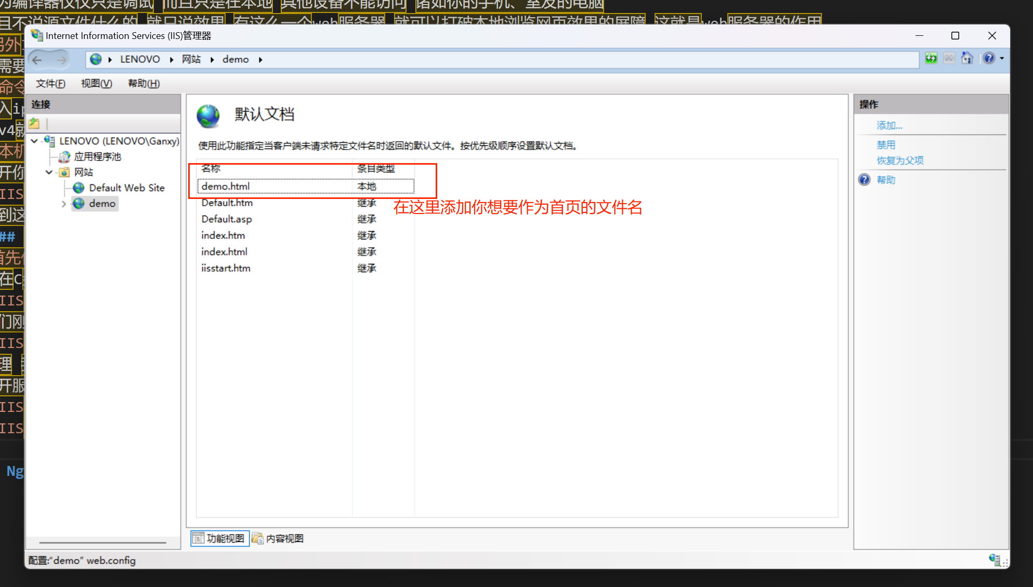Collapse the LENOVO server tree node

[x=34, y=141]
